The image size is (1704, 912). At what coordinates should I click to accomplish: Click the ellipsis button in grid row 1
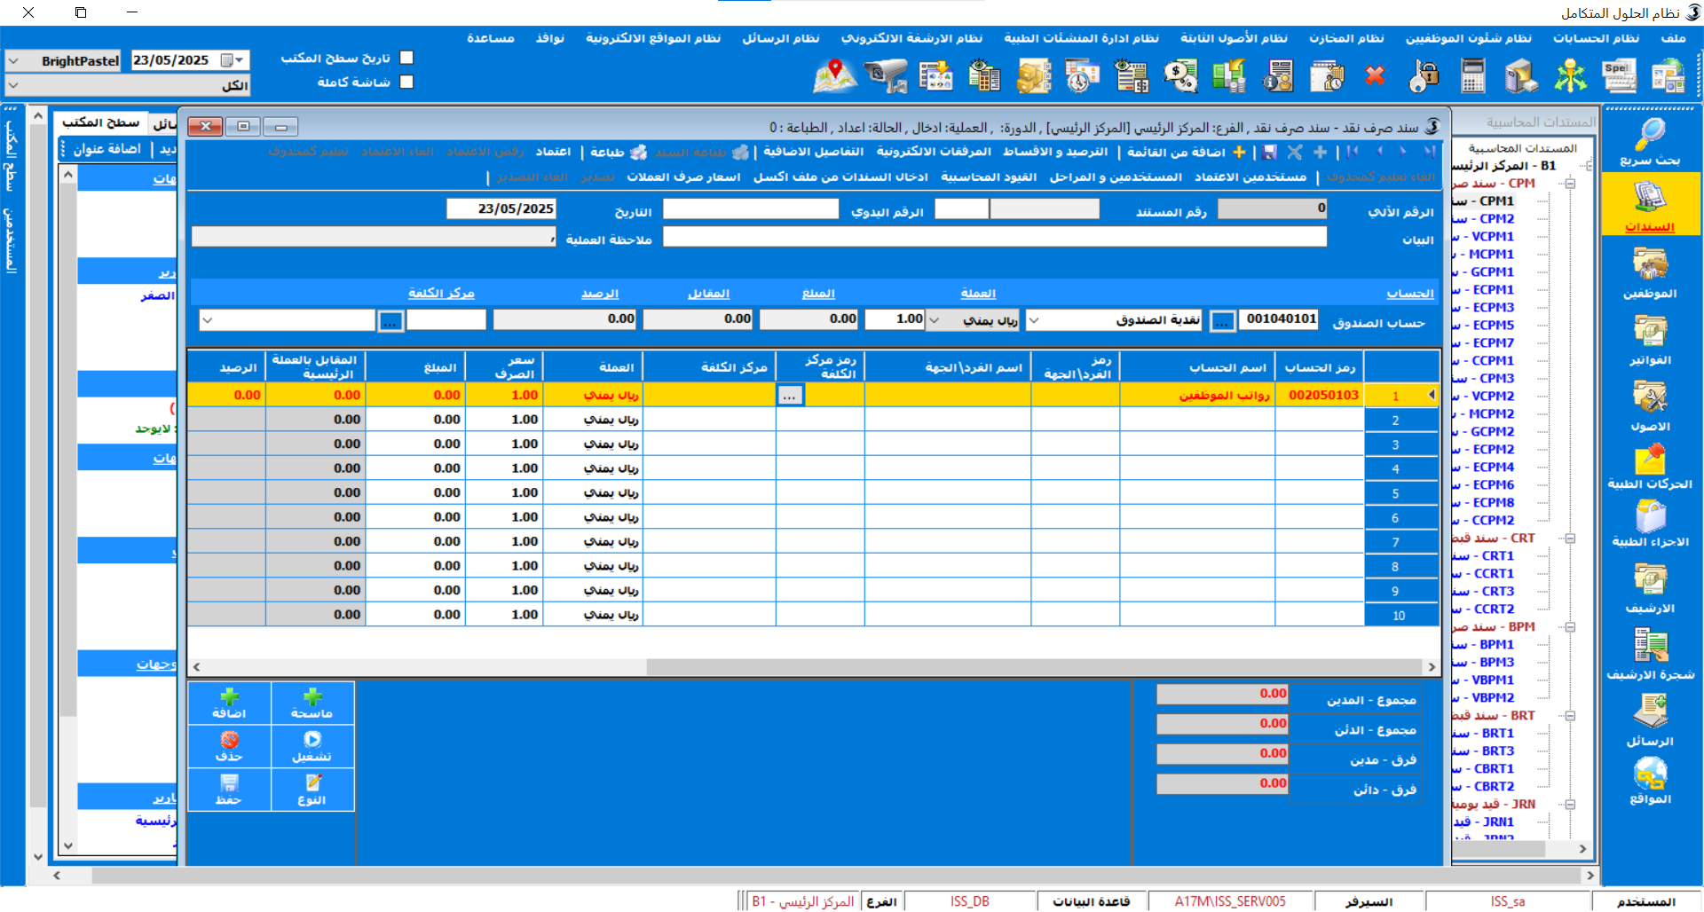pyautogui.click(x=789, y=396)
